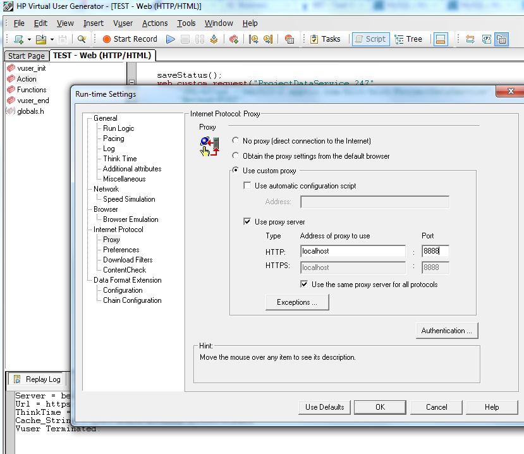
Task: Uncheck Use the same proxy server for all protocols
Action: point(304,283)
